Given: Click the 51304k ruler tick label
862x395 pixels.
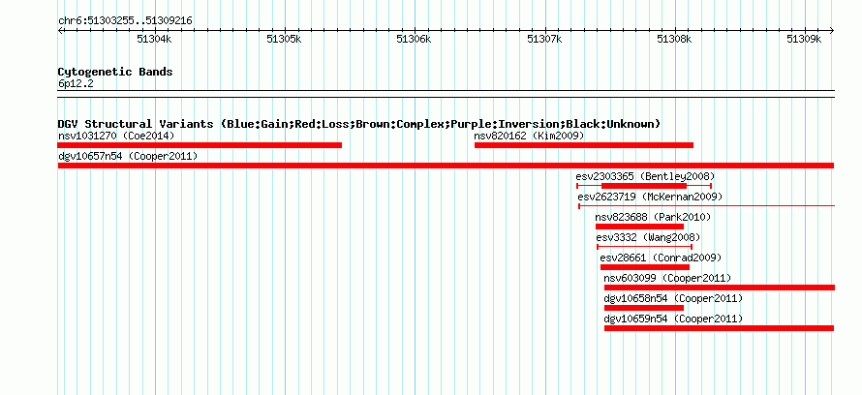Looking at the screenshot, I should tap(154, 39).
